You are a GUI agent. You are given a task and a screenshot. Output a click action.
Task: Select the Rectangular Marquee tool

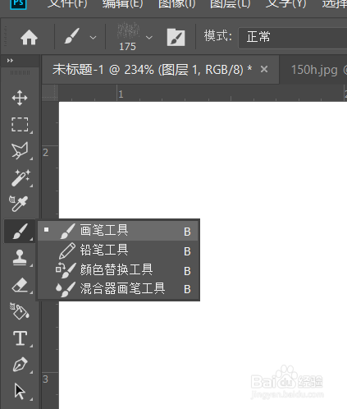(x=20, y=125)
